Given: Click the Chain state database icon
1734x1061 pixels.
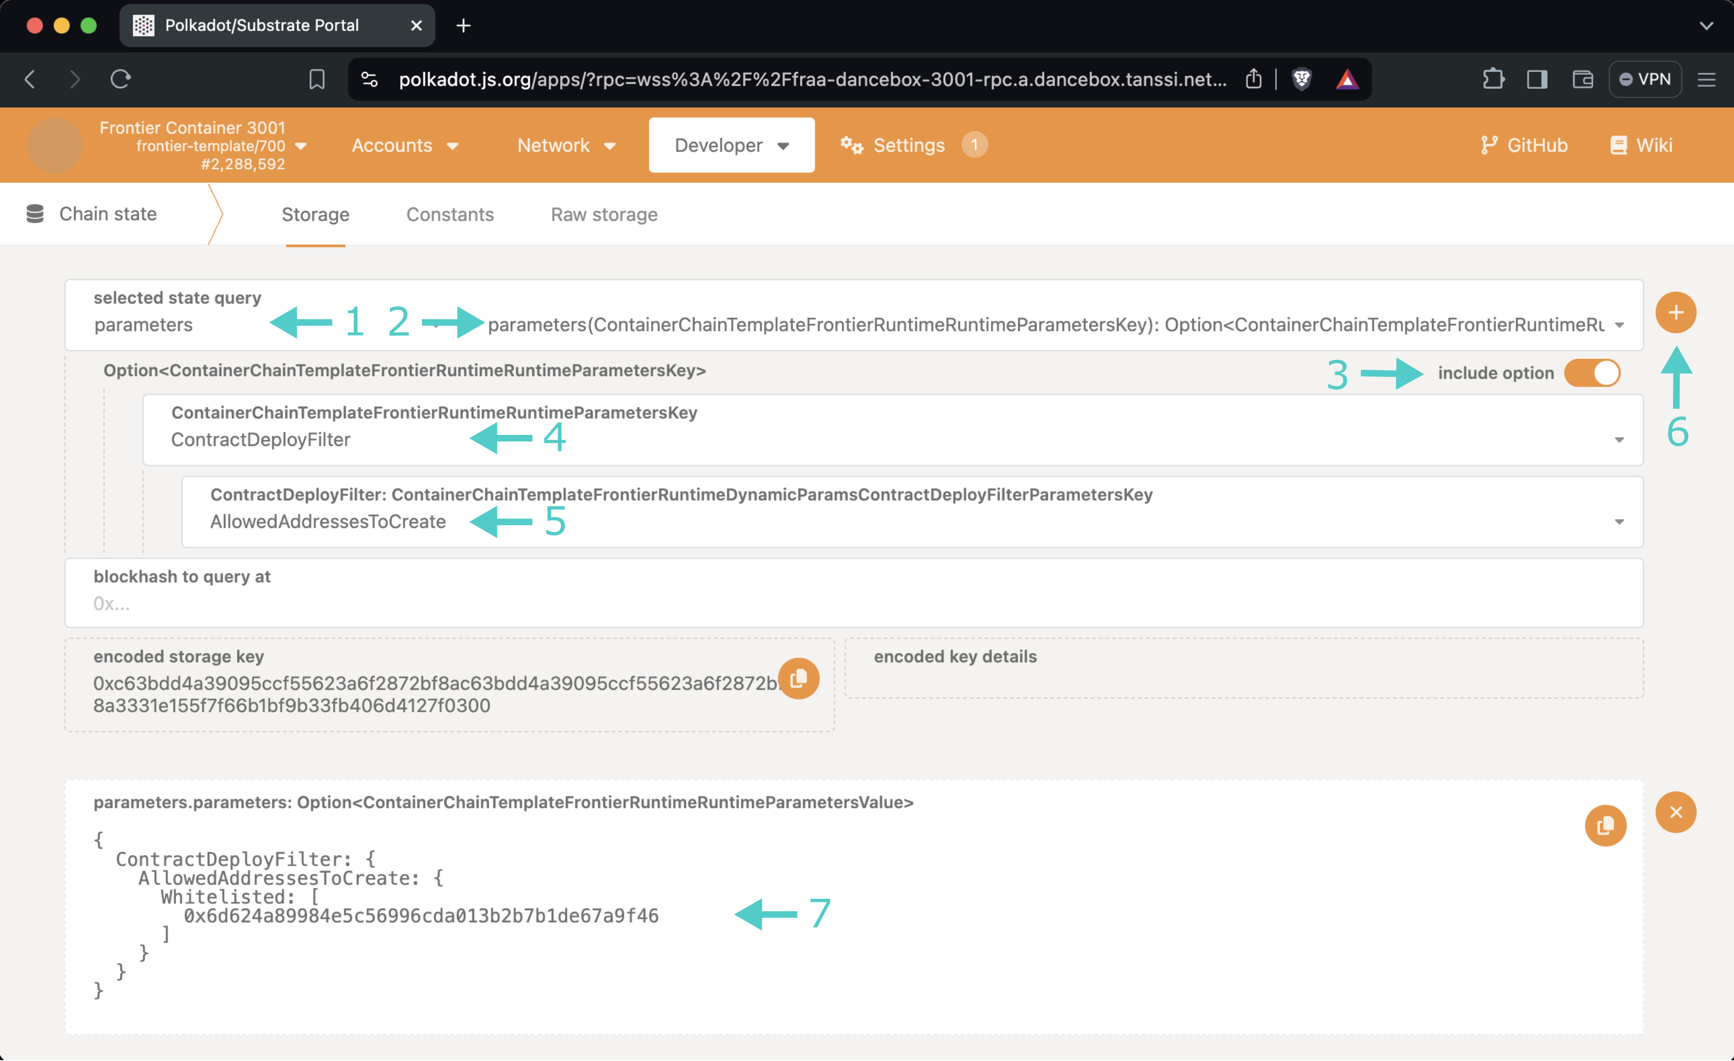Looking at the screenshot, I should click(x=35, y=214).
